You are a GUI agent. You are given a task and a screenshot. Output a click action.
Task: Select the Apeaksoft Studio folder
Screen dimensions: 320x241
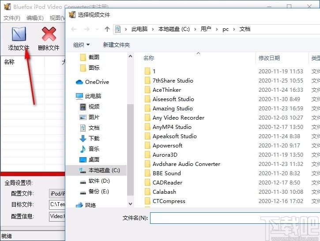(171, 136)
